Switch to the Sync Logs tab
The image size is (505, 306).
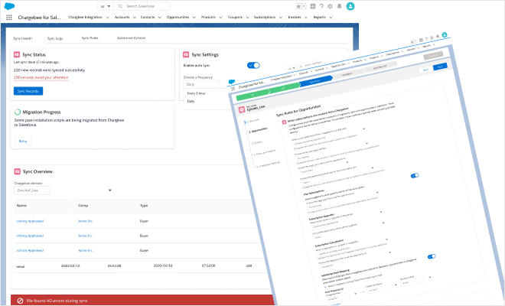pos(55,38)
